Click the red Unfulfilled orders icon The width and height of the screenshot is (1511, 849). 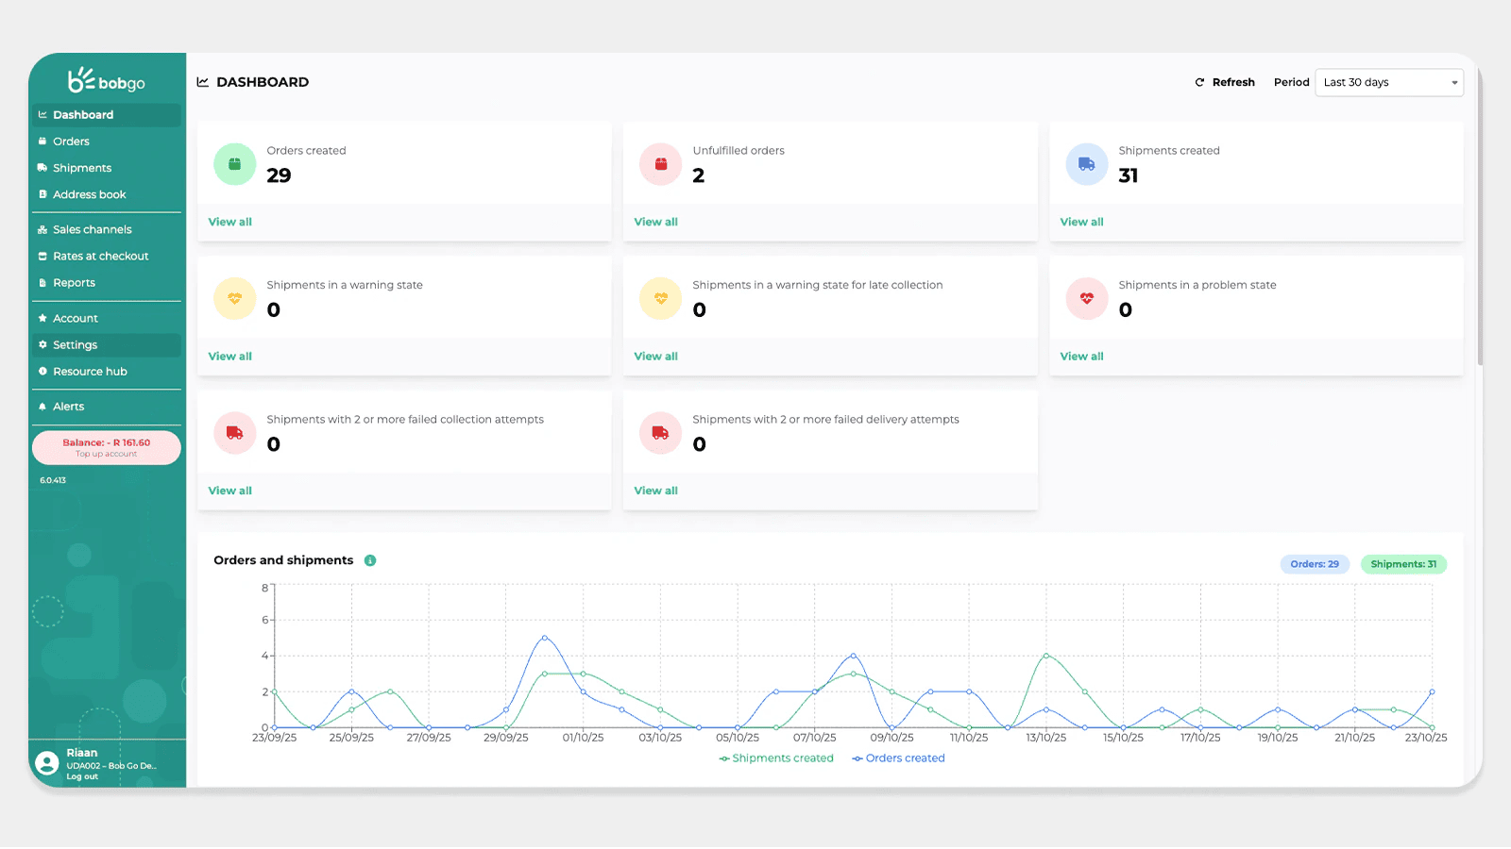[x=661, y=164]
